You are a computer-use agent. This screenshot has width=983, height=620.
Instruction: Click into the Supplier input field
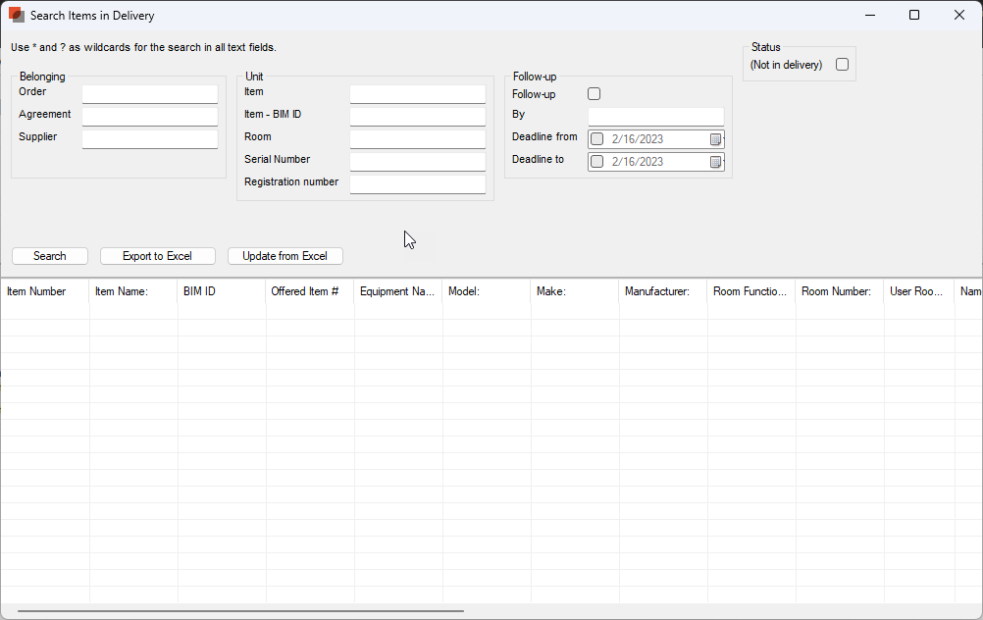pos(150,138)
